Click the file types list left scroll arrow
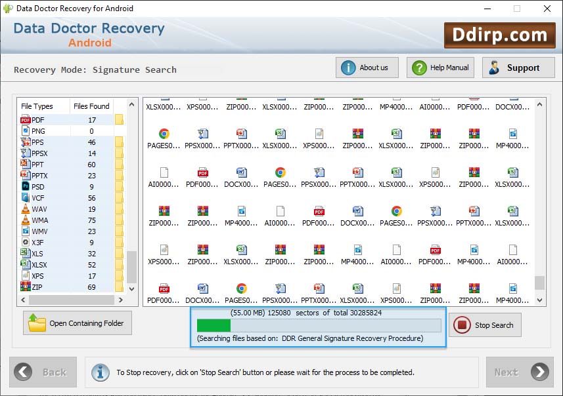This screenshot has width=563, height=396. pos(24,300)
